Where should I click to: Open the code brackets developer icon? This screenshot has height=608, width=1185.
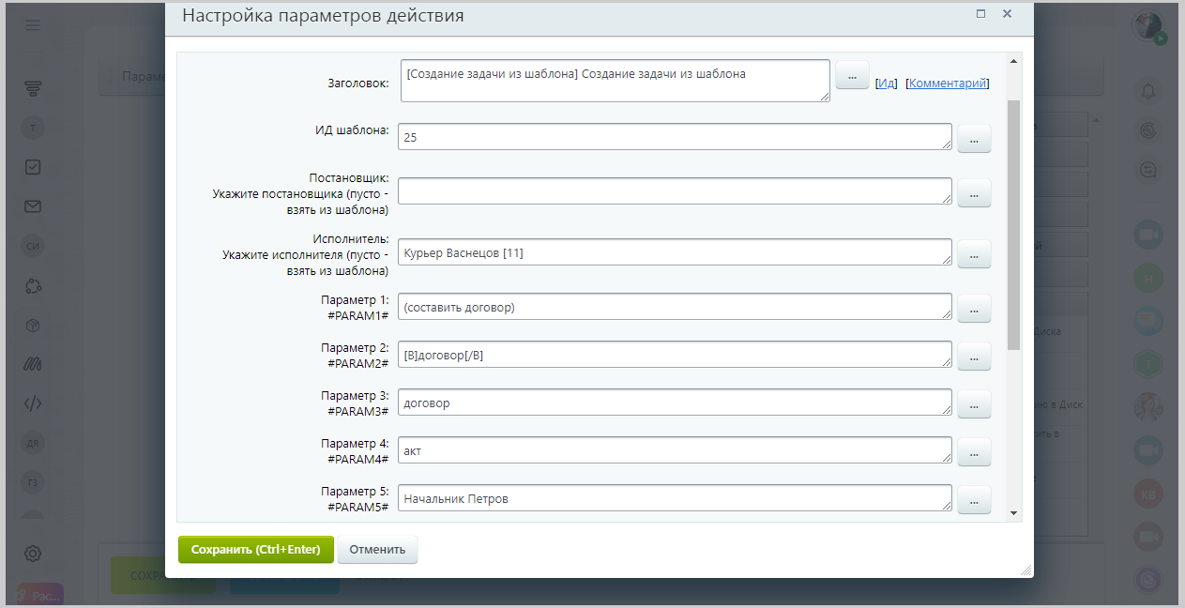tap(33, 403)
